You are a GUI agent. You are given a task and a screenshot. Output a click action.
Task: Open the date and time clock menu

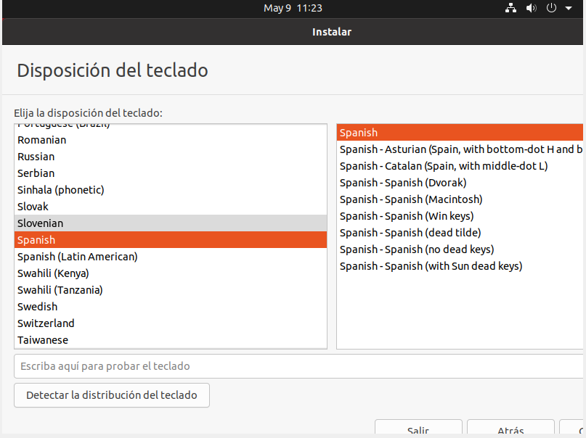tap(293, 8)
